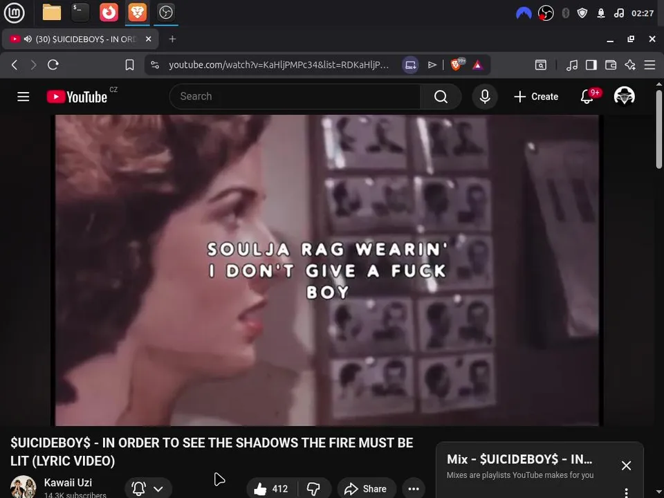Open the clock showing 02:27
664x498 pixels.
[643, 13]
